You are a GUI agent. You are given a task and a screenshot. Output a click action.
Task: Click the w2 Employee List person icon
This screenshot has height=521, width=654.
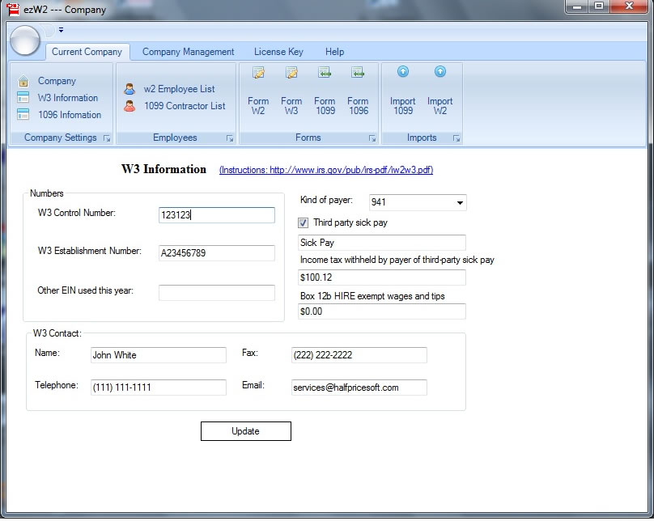[x=130, y=89]
